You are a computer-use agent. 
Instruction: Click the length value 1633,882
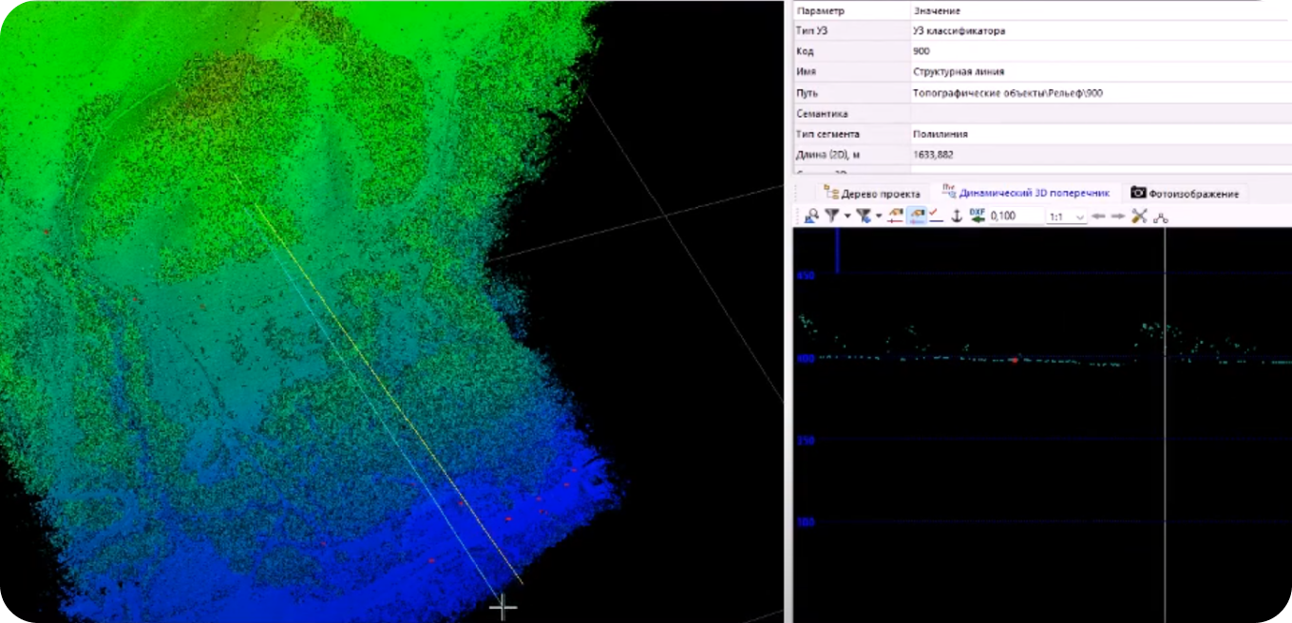[933, 154]
